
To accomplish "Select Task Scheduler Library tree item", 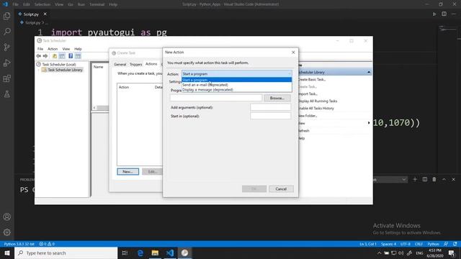I will (65, 70).
